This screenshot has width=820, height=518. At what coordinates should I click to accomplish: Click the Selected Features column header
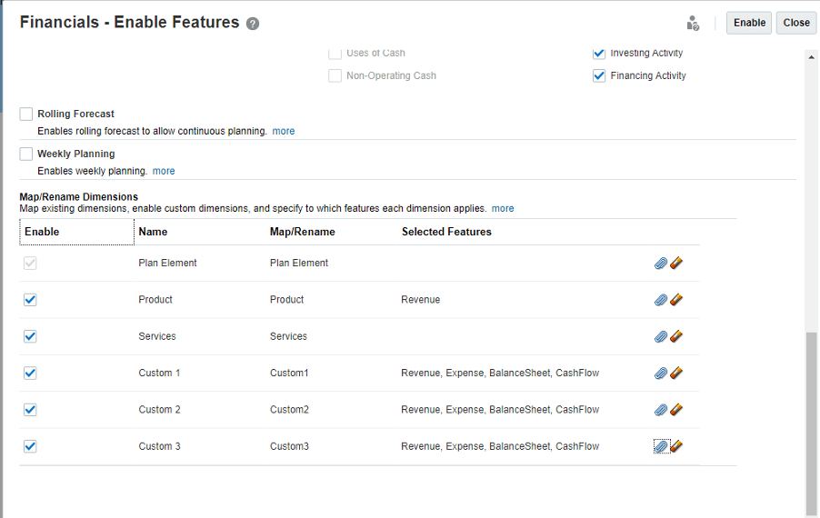click(446, 232)
